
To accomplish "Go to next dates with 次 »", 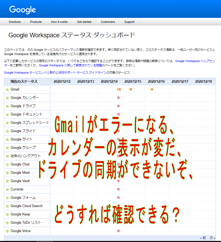I will (x=212, y=238).
